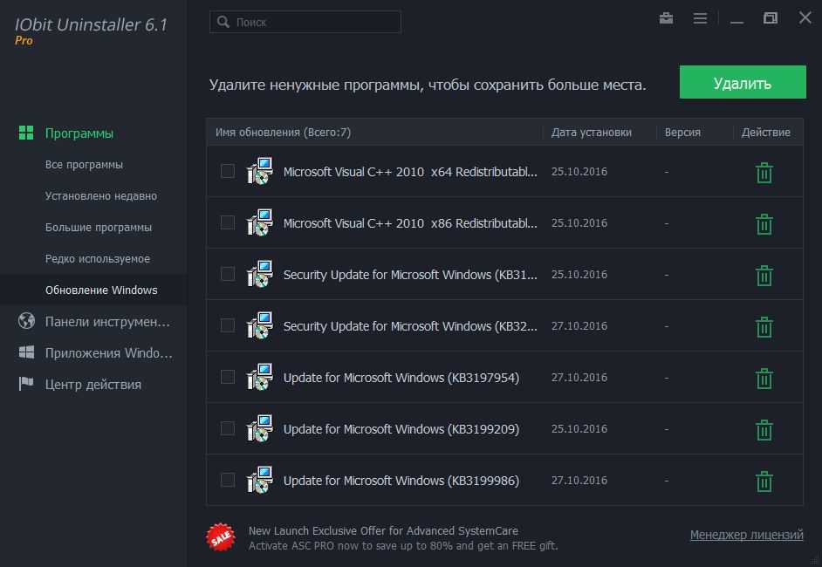
Task: Open Приложения Windo... section
Action: [x=108, y=352]
